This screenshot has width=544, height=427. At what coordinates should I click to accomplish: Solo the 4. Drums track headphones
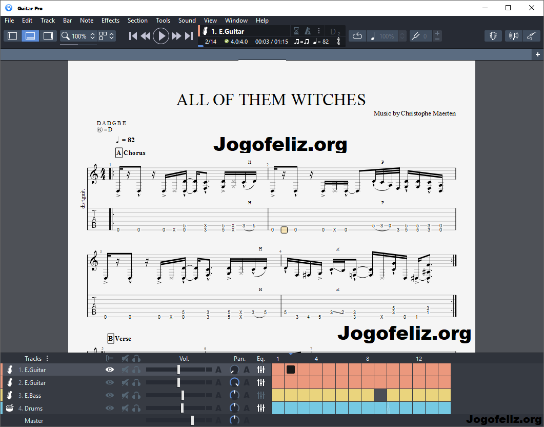pyautogui.click(x=136, y=408)
